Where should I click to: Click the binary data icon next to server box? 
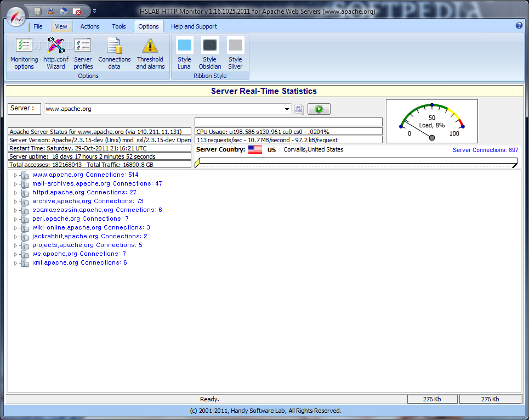coord(299,109)
